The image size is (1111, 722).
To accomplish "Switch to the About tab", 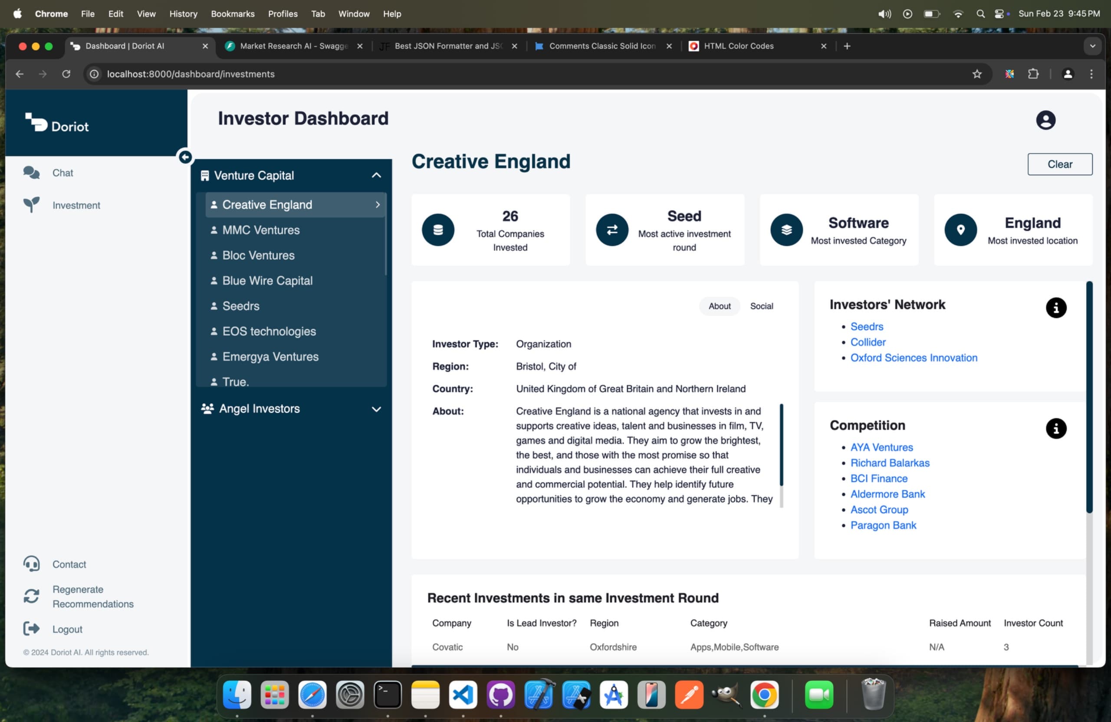I will click(x=720, y=306).
